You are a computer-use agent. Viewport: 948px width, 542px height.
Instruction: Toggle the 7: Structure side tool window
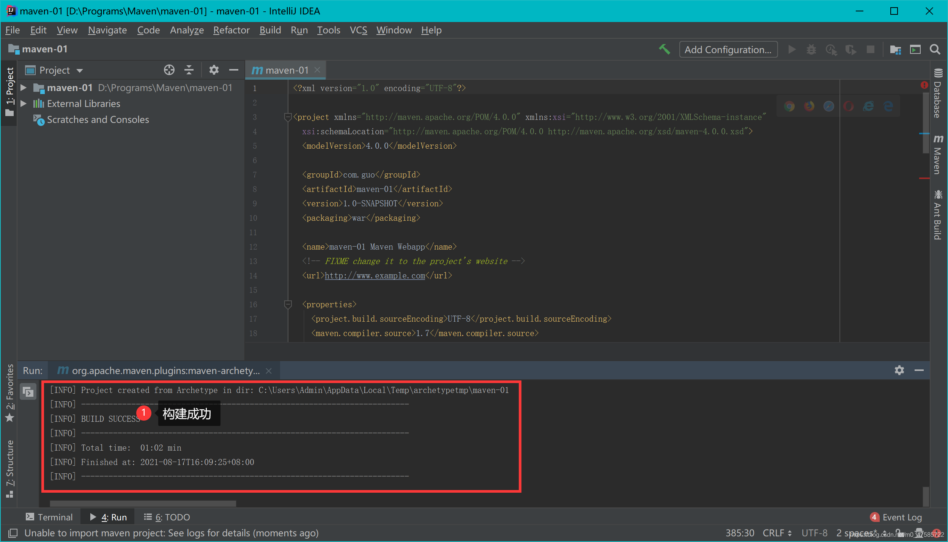(x=9, y=469)
